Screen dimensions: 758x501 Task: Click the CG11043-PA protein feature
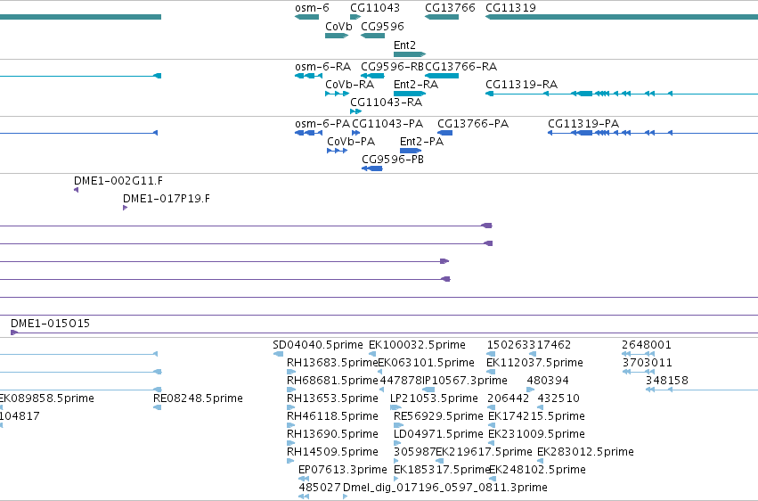tap(355, 133)
